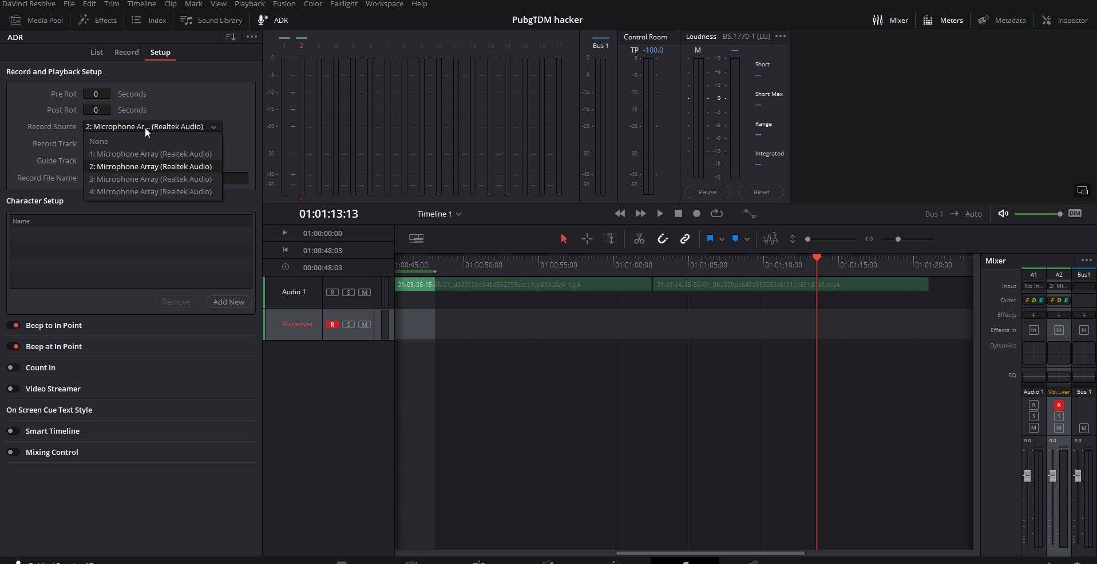Open the Metadata panel
Image resolution: width=1097 pixels, height=564 pixels.
tap(1002, 20)
